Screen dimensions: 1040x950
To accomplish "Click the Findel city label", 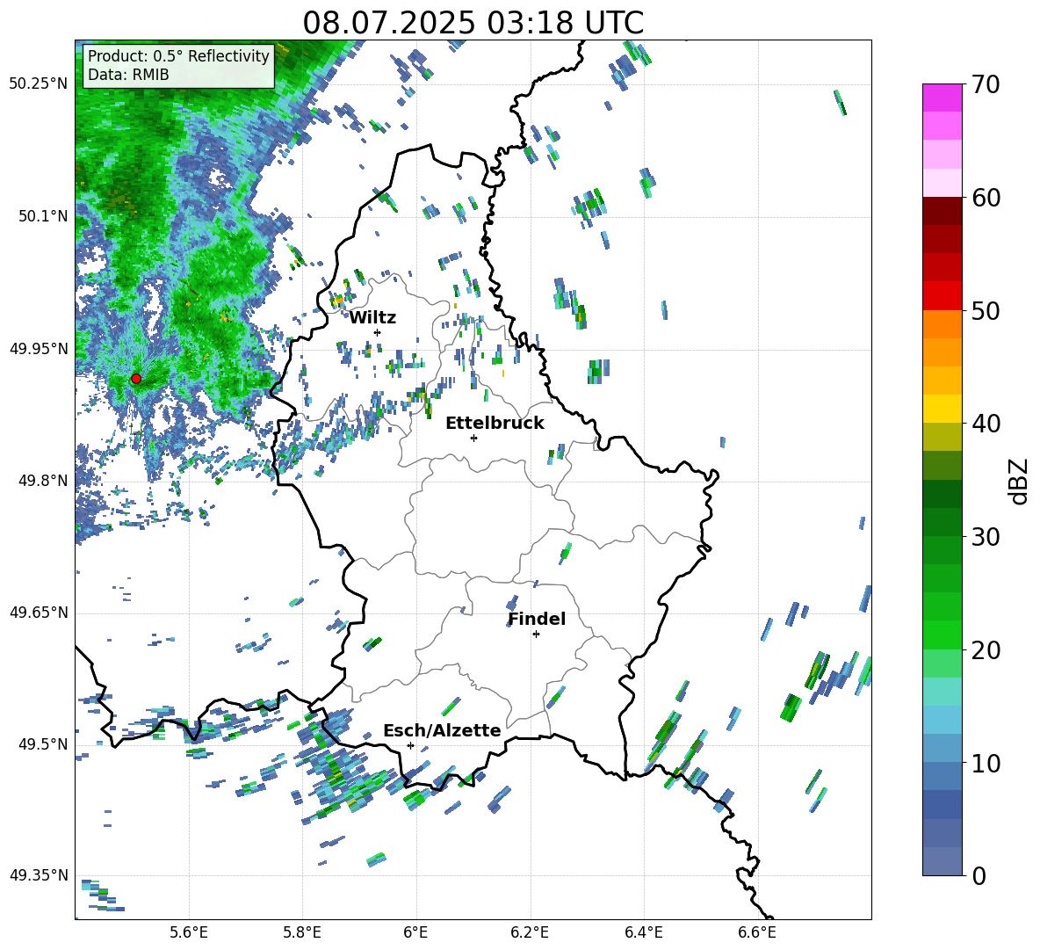I will pos(537,619).
